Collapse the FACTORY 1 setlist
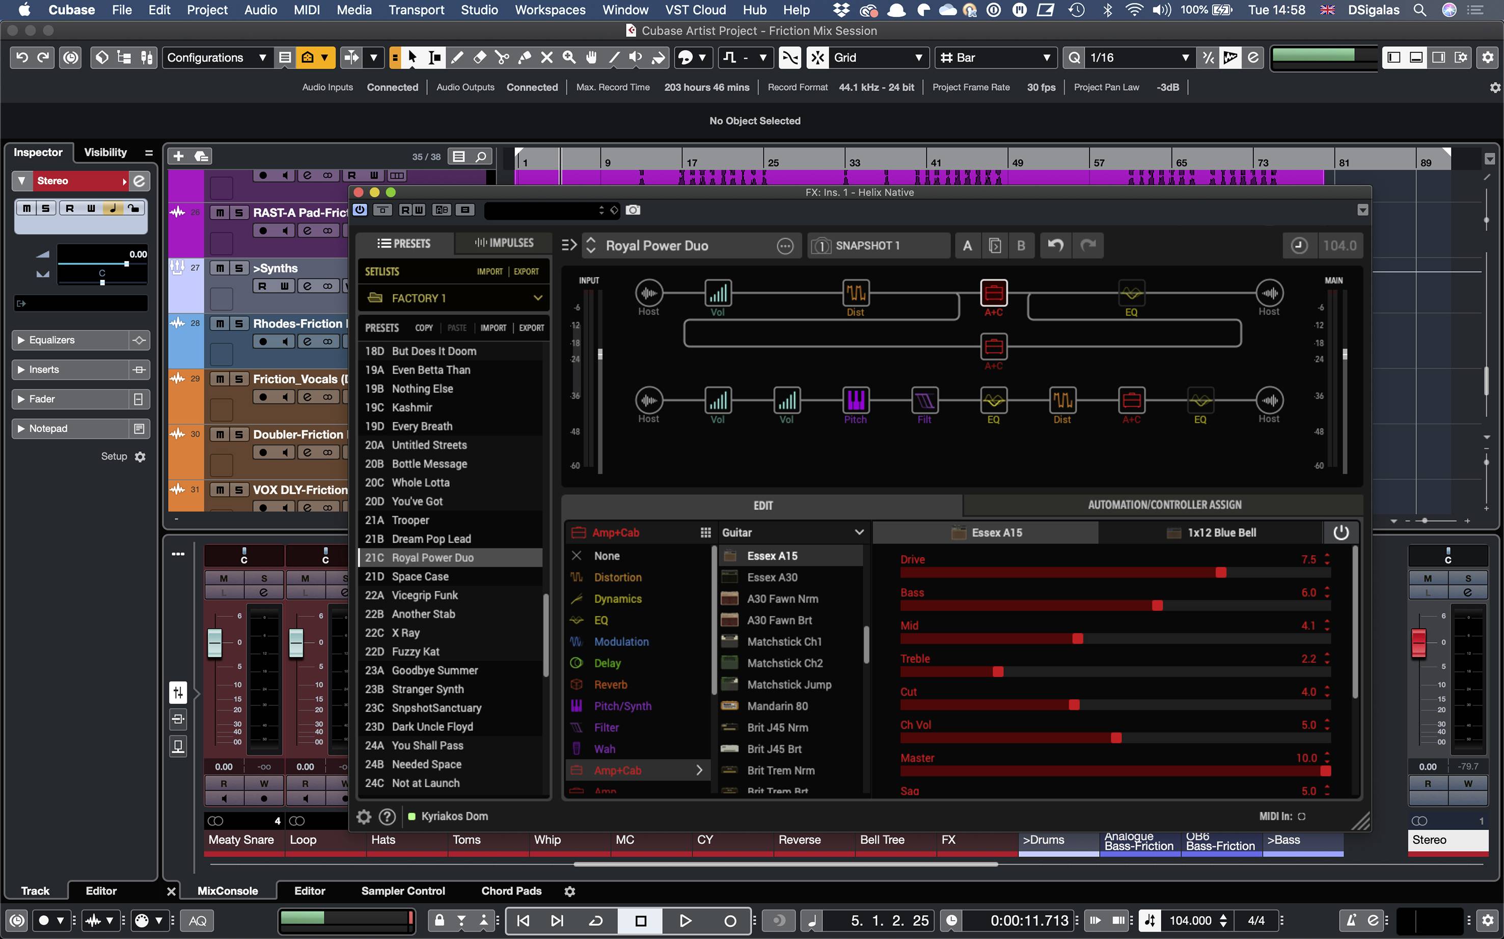This screenshot has height=939, width=1504. tap(537, 297)
